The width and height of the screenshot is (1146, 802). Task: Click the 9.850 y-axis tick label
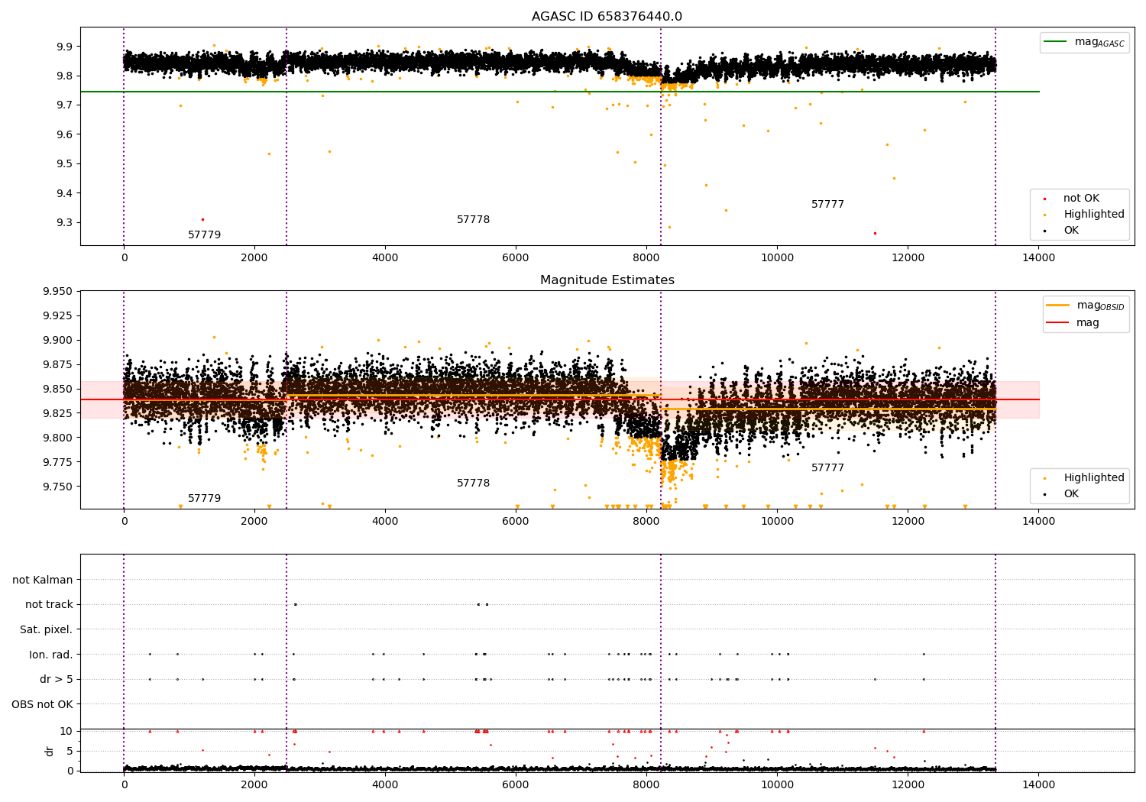pyautogui.click(x=58, y=390)
